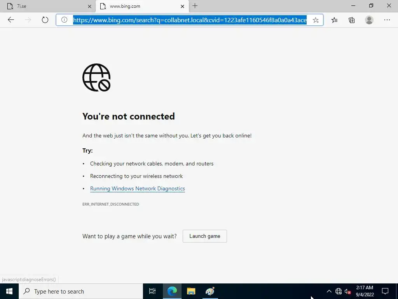The height and width of the screenshot is (299, 398).
Task: Open Microsoft Edge from taskbar
Action: tap(172, 291)
